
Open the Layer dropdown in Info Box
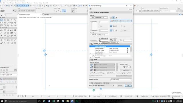(27, 11)
